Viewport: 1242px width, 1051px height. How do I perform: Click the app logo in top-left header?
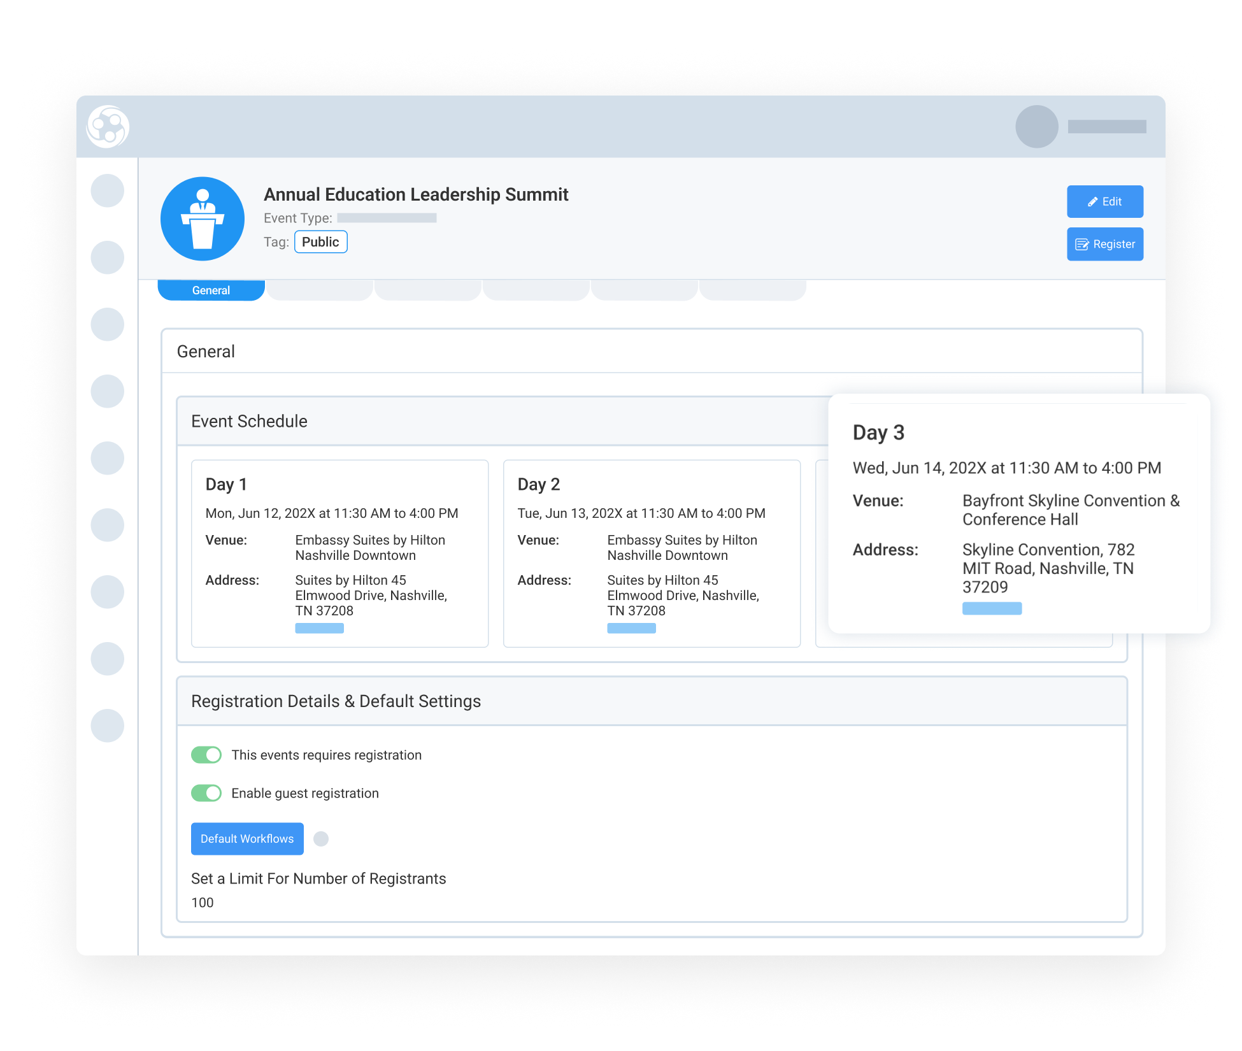tap(108, 127)
